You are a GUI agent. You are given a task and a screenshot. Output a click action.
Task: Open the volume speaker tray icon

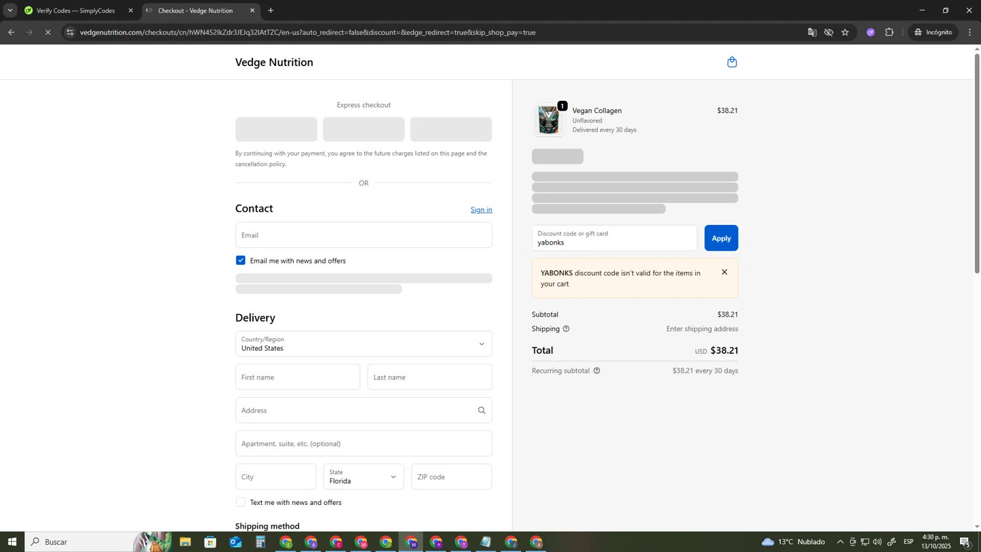(877, 542)
